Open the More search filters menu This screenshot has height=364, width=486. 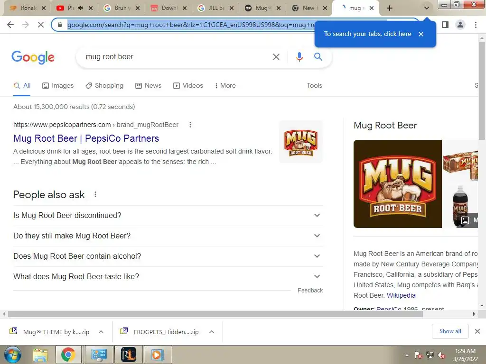click(x=225, y=86)
